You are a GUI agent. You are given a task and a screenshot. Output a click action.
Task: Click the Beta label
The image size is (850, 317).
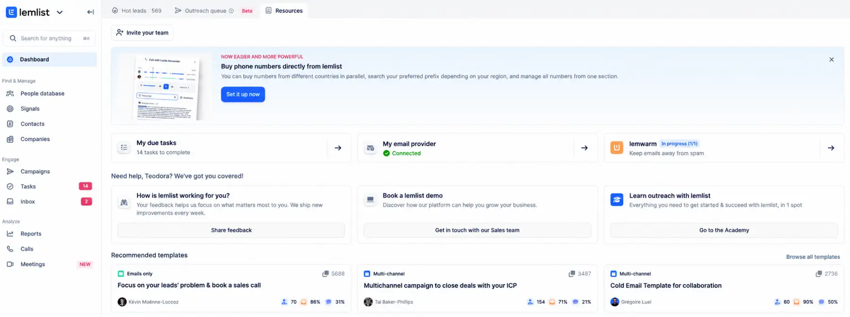tap(247, 11)
